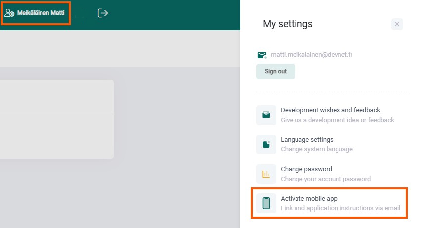The image size is (423, 228).
Task: Click the Language settings icon
Action: [266, 144]
